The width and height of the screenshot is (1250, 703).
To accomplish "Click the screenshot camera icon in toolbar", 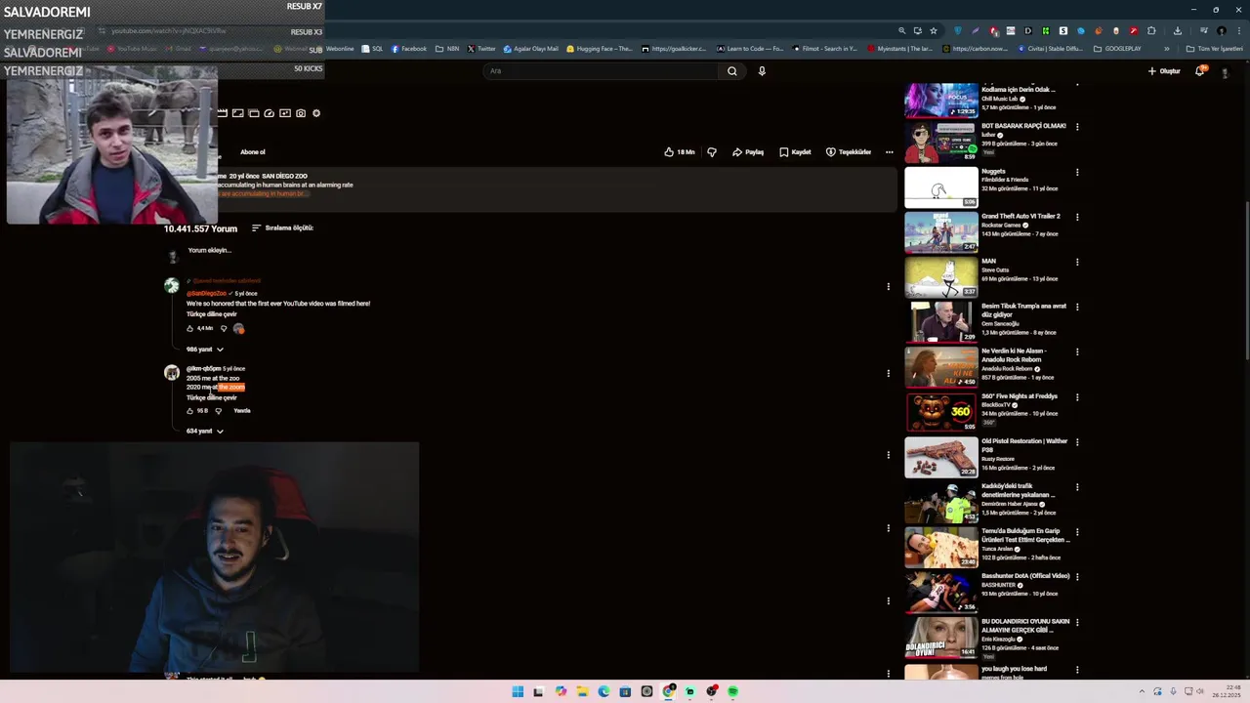I will pos(301,113).
